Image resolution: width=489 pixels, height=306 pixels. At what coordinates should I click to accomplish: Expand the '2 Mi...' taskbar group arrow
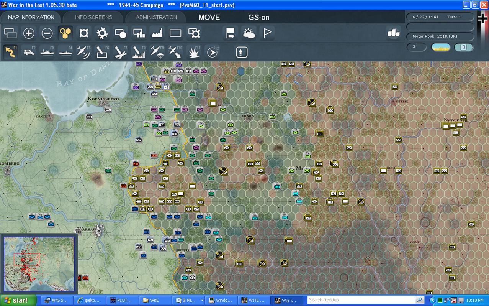(202, 300)
